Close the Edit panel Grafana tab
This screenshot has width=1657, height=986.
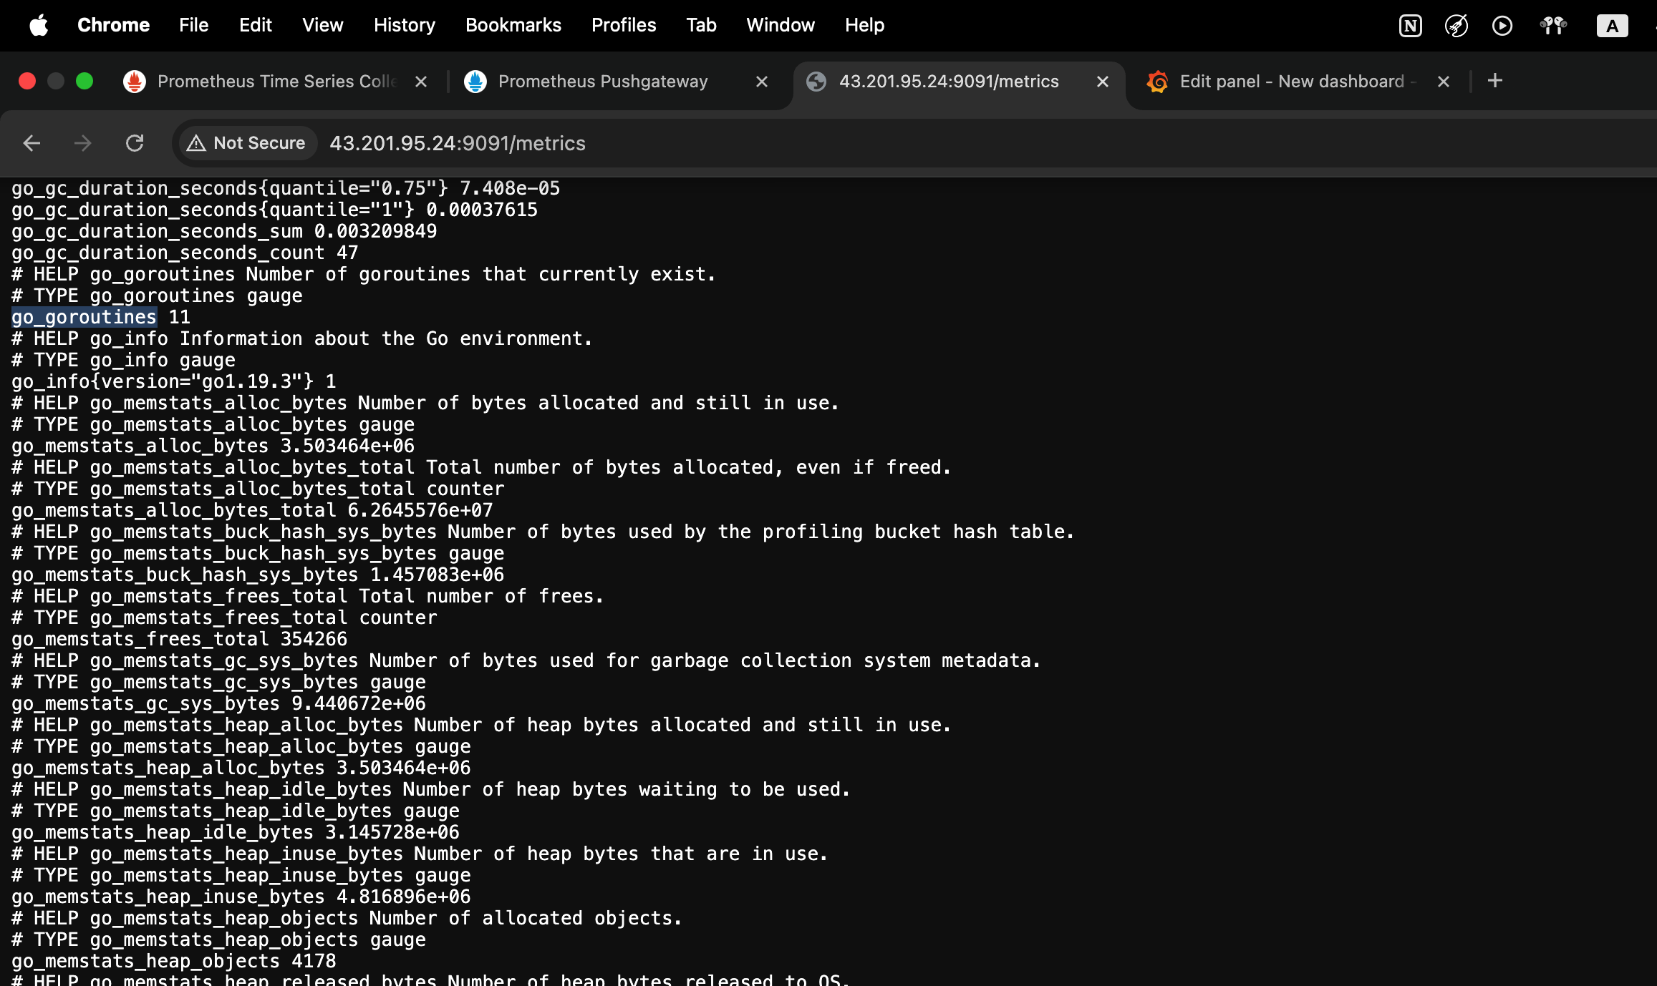point(1444,82)
